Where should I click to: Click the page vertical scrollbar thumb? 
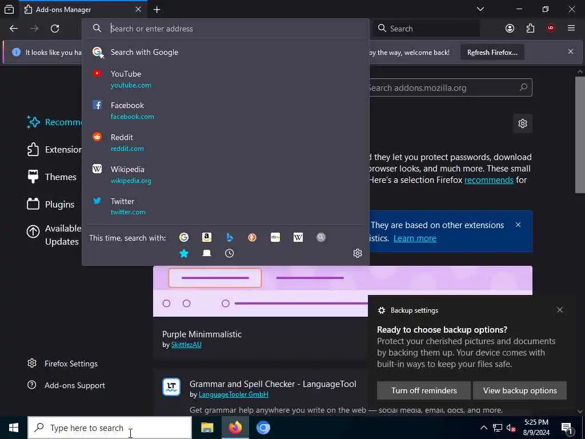[580, 134]
